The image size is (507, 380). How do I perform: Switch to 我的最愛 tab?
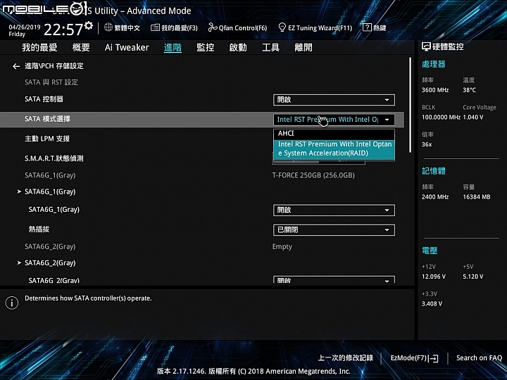tap(39, 48)
